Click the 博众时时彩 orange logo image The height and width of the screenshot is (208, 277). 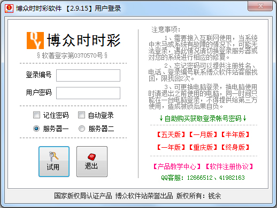click(x=35, y=41)
